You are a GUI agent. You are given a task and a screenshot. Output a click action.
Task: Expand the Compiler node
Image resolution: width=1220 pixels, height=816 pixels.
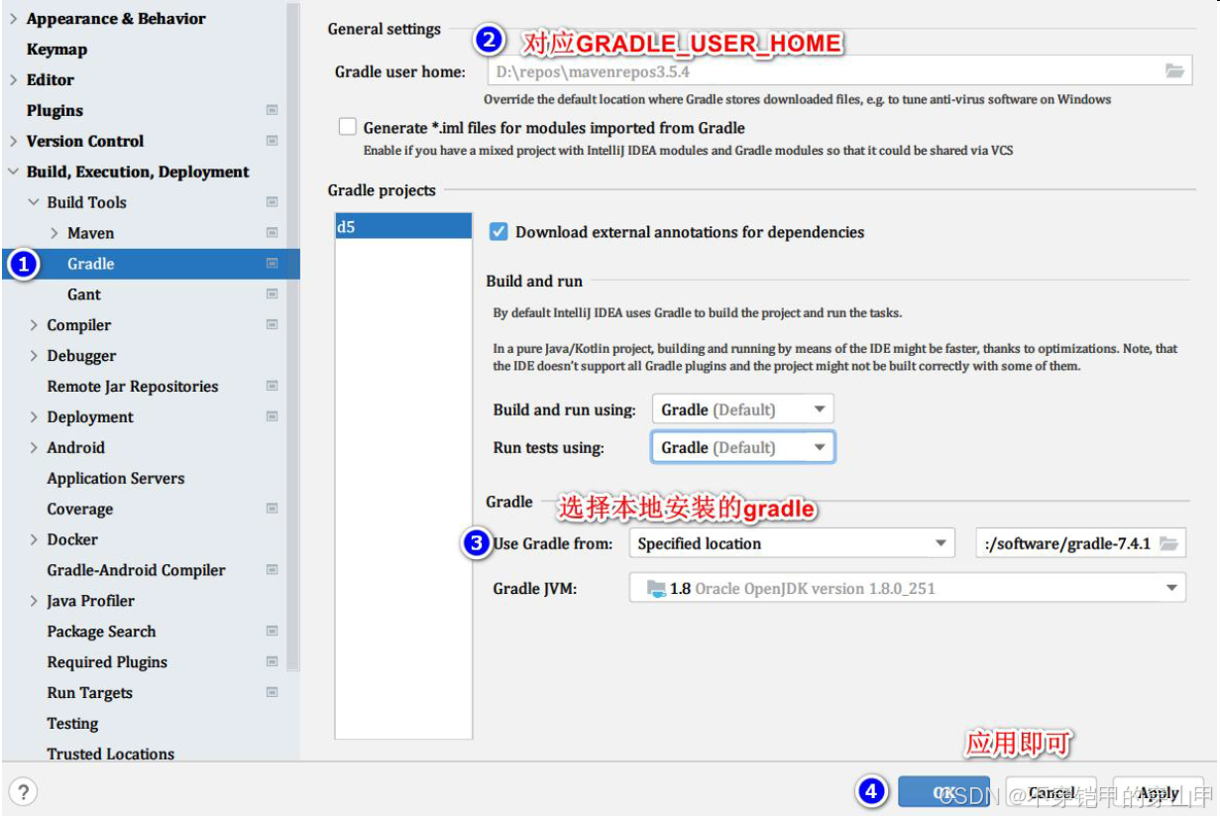[x=34, y=325]
